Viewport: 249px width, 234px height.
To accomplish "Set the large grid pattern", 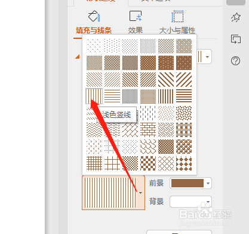I will pos(112,163).
